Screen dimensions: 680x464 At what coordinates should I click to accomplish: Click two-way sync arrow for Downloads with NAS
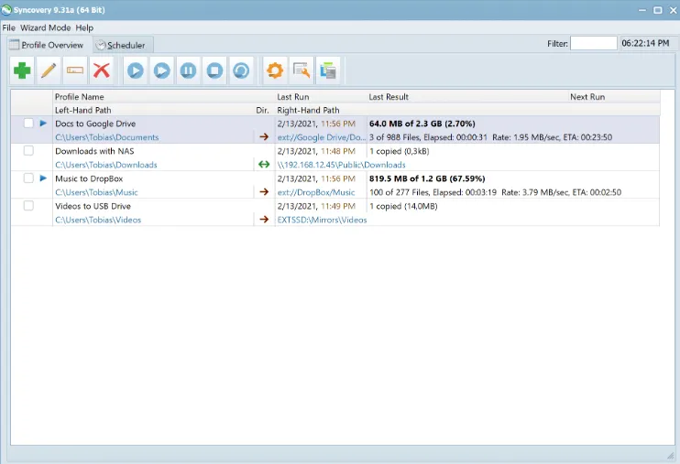tap(264, 165)
